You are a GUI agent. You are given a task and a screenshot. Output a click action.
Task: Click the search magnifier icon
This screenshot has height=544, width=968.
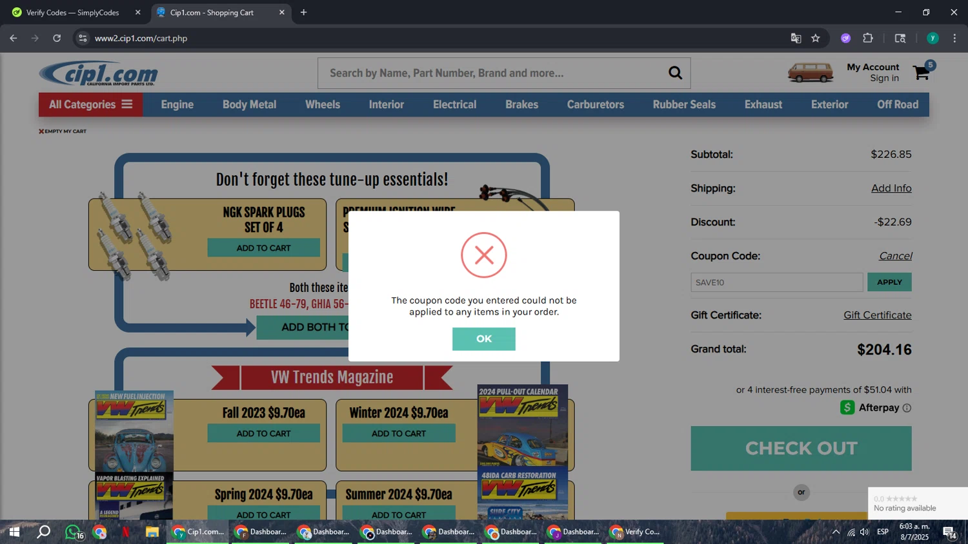pyautogui.click(x=675, y=73)
